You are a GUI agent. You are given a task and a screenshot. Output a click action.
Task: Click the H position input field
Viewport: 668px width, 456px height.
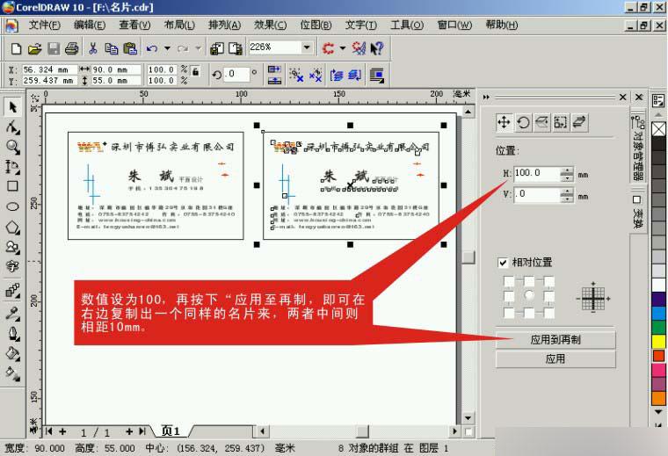[537, 174]
